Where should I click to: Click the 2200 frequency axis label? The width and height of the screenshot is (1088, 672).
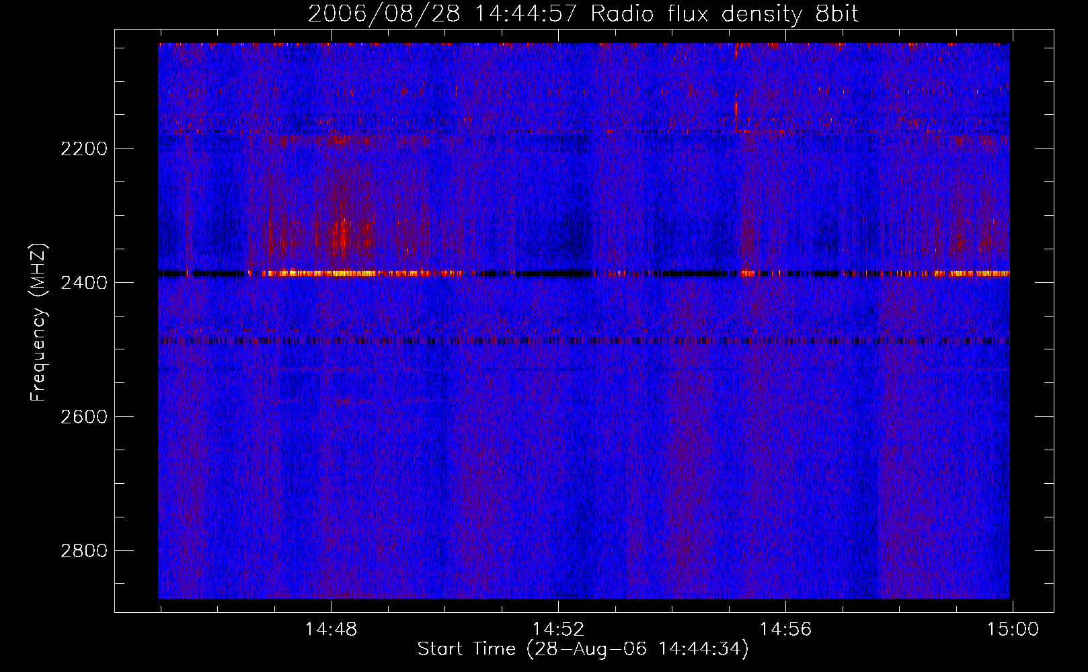[83, 149]
